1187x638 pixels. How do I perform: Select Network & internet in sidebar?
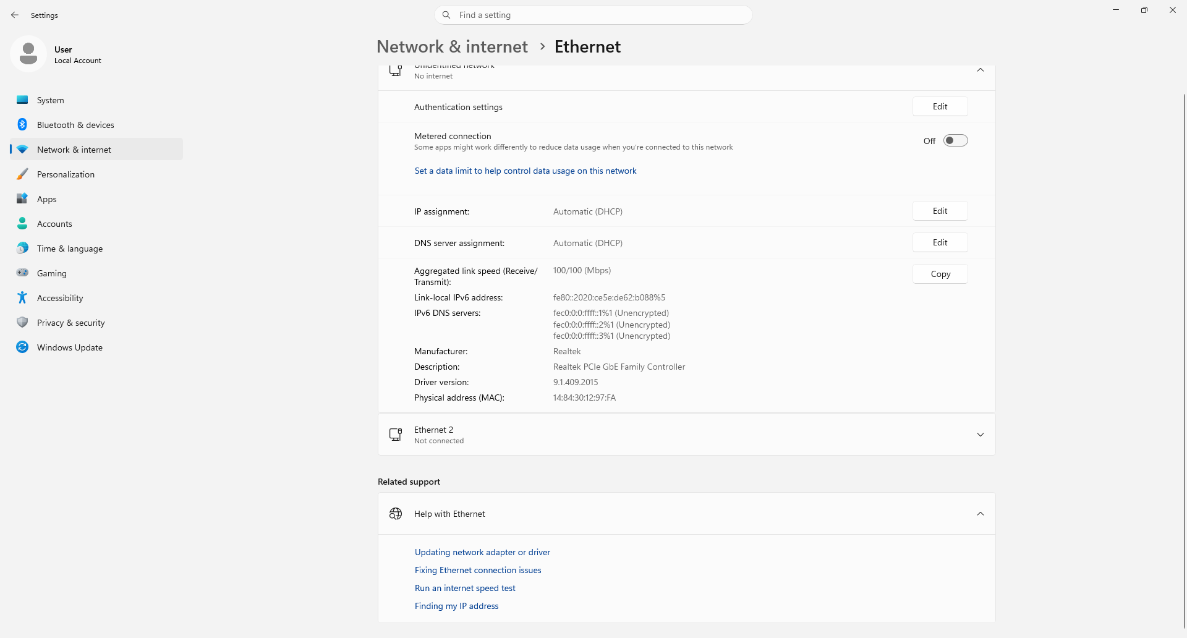click(x=96, y=150)
